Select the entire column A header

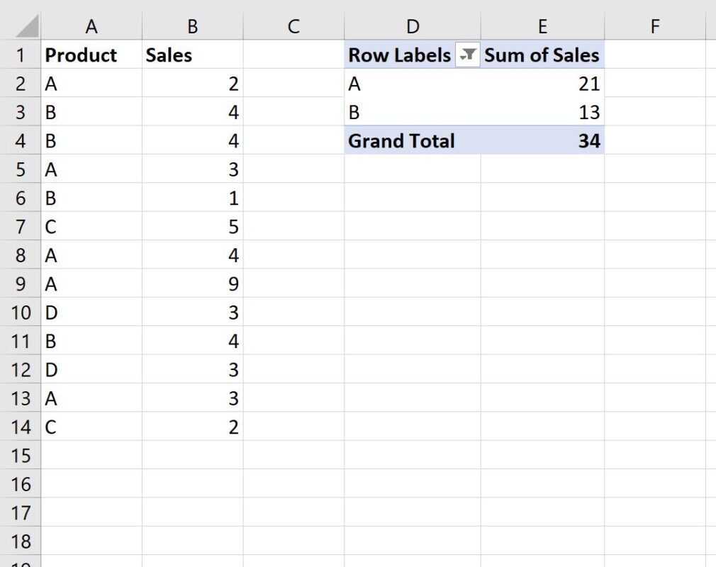(x=92, y=26)
